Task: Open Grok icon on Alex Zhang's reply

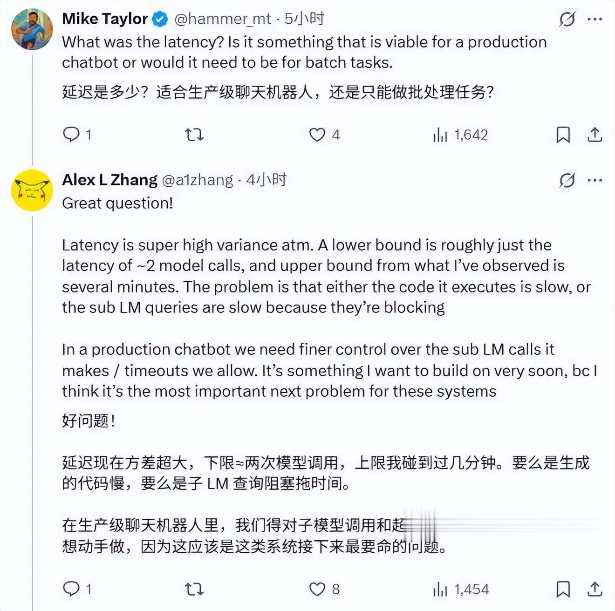Action: [567, 180]
